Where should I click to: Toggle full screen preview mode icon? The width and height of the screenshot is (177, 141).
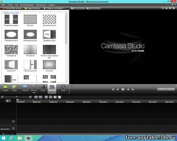pyautogui.click(x=170, y=8)
